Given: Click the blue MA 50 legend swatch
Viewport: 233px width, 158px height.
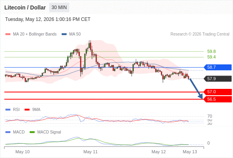Looking at the screenshot, I should [x=64, y=34].
